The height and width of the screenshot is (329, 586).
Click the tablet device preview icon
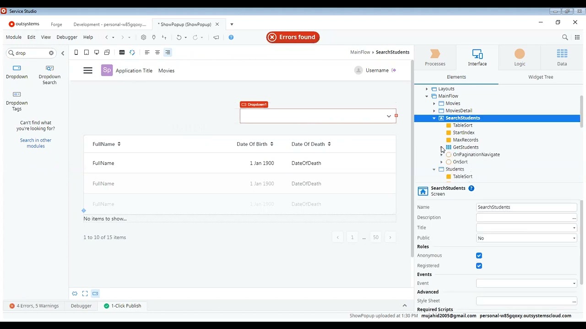click(86, 53)
